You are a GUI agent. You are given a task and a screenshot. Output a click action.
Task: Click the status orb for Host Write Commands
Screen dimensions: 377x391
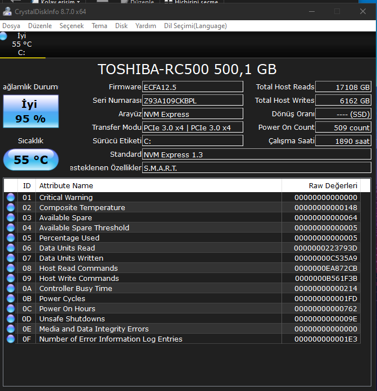[11, 278]
